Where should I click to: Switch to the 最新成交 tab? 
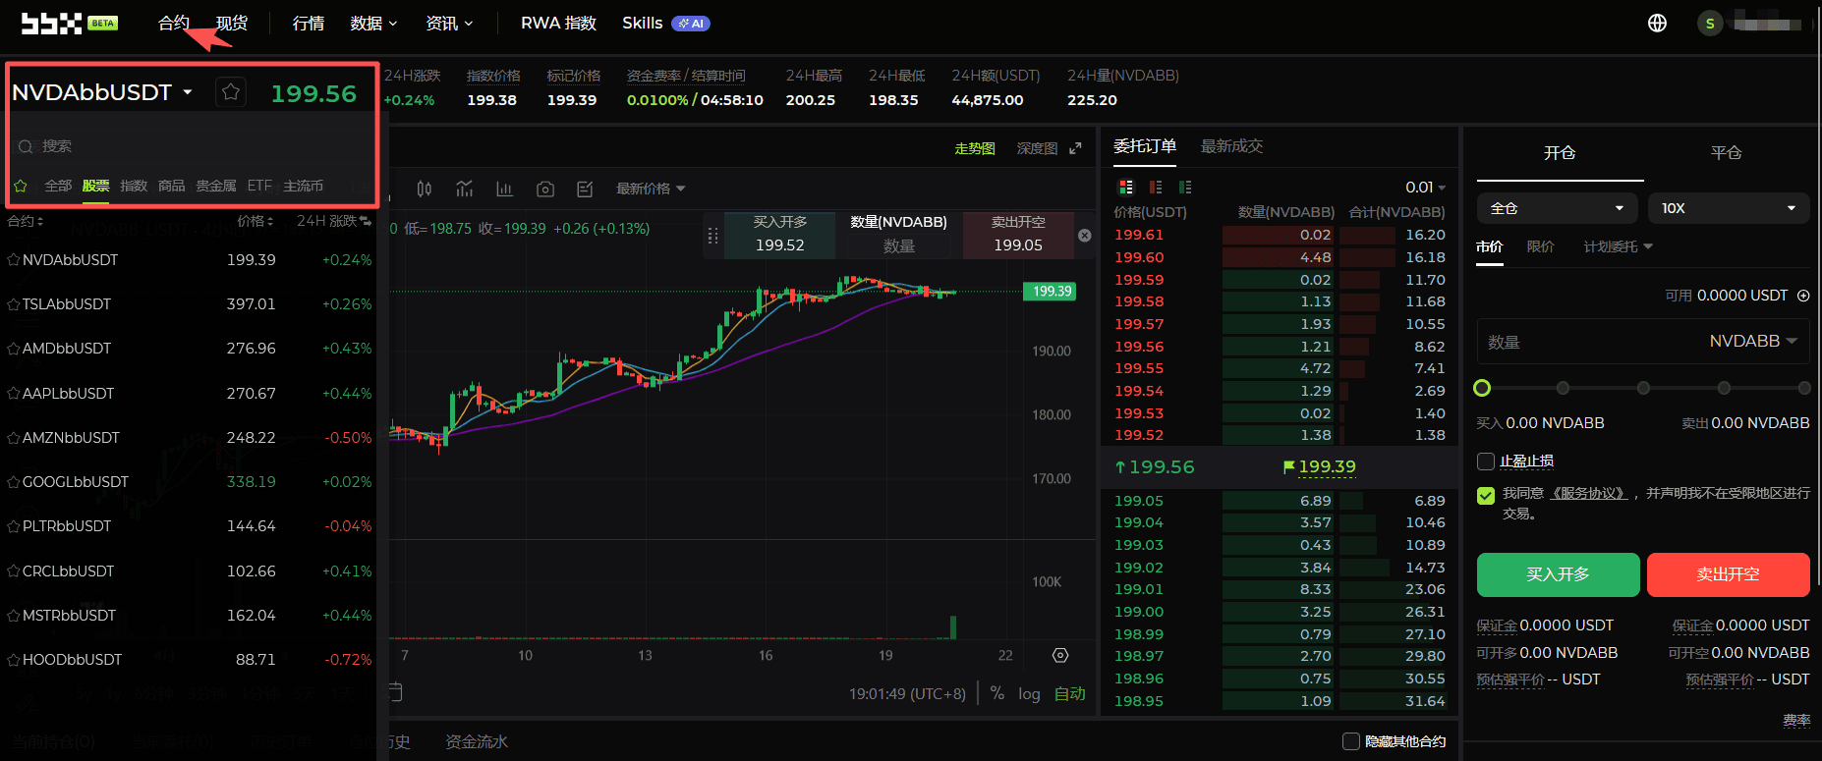click(x=1231, y=146)
